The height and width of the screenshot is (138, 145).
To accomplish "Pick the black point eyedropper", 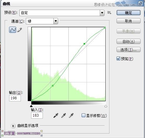I will 56,115.
